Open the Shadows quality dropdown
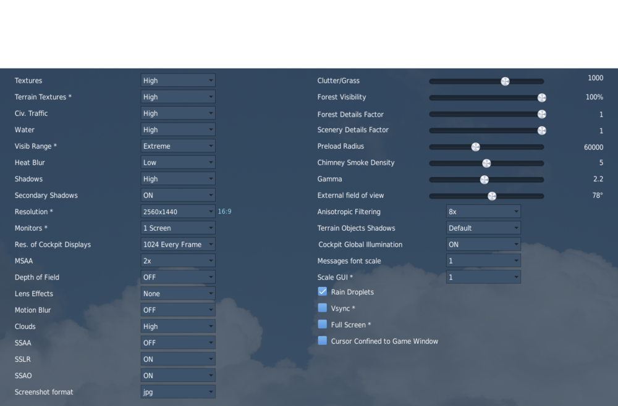 coord(178,178)
